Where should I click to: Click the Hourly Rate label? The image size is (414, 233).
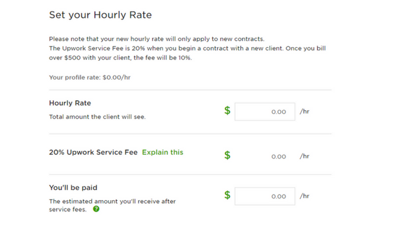click(x=70, y=103)
